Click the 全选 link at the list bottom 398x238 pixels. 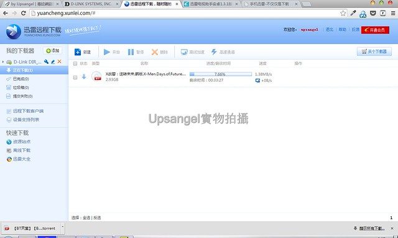(x=86, y=218)
